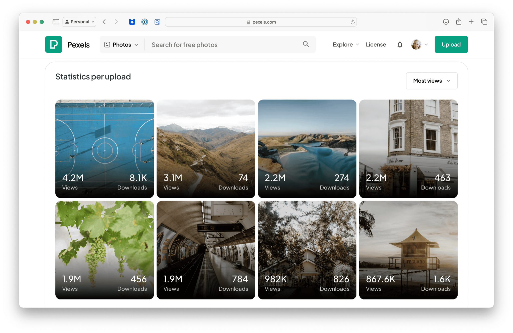The height and width of the screenshot is (333, 513).
Task: Click the search magnifier icon
Action: (306, 44)
